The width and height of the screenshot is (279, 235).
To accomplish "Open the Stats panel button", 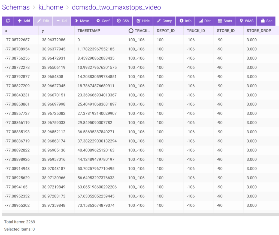I will pos(225,21).
